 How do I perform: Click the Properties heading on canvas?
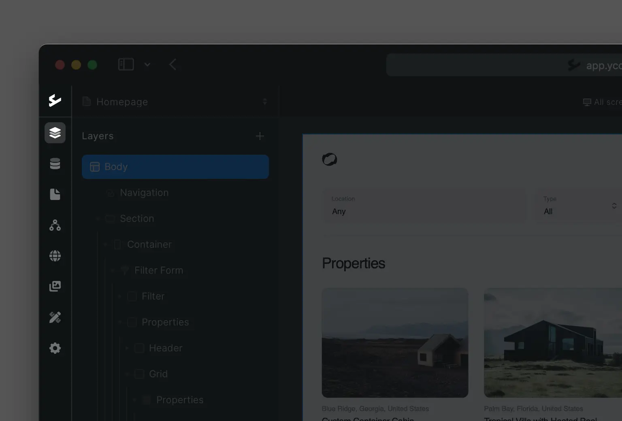point(354,263)
